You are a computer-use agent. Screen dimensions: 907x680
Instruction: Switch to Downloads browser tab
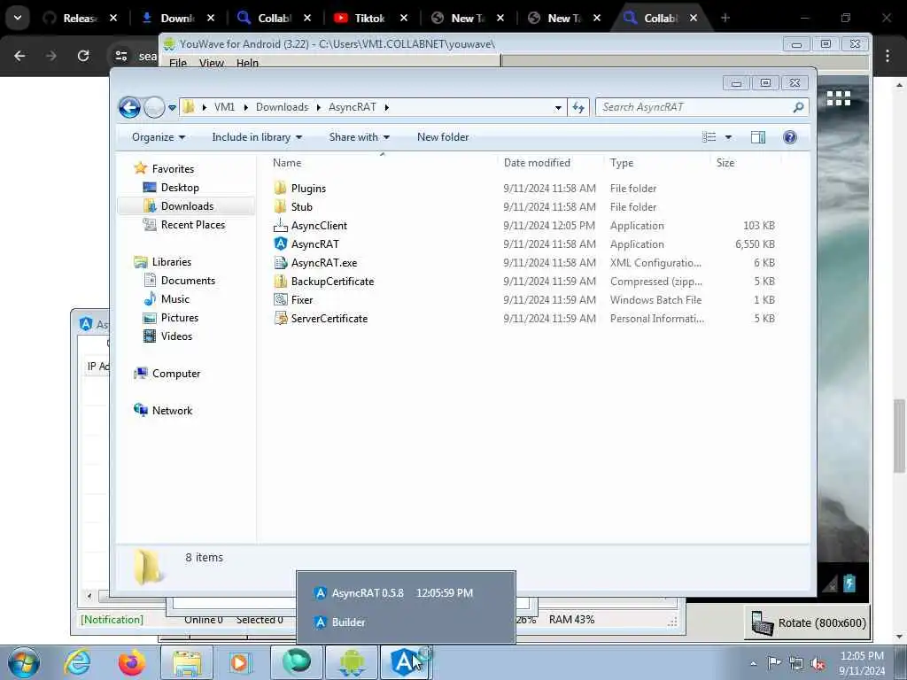(176, 18)
